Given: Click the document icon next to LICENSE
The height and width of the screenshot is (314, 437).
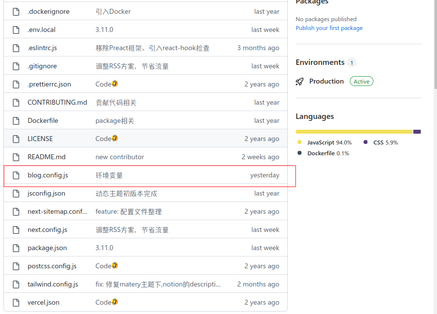Looking at the screenshot, I should pyautogui.click(x=15, y=139).
